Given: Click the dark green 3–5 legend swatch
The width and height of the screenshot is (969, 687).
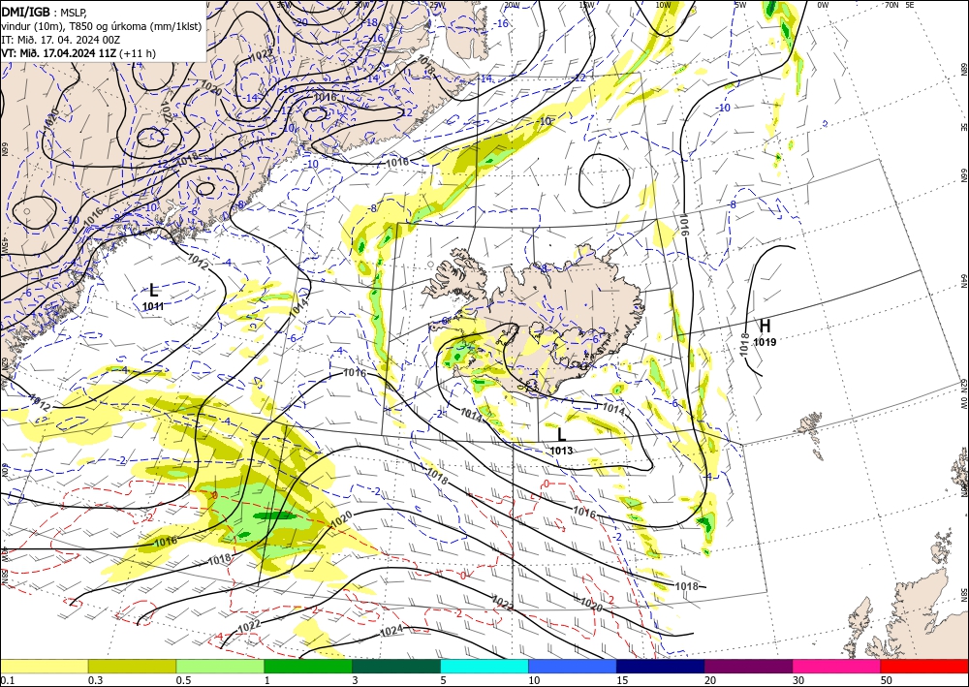Looking at the screenshot, I should click(396, 666).
